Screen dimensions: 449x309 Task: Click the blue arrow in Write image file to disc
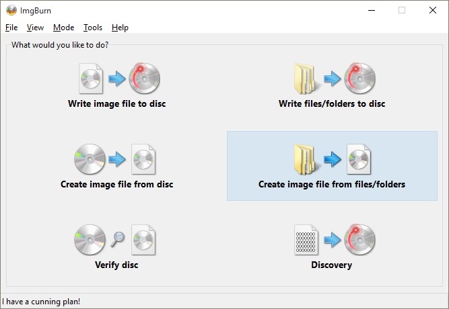pyautogui.click(x=117, y=79)
